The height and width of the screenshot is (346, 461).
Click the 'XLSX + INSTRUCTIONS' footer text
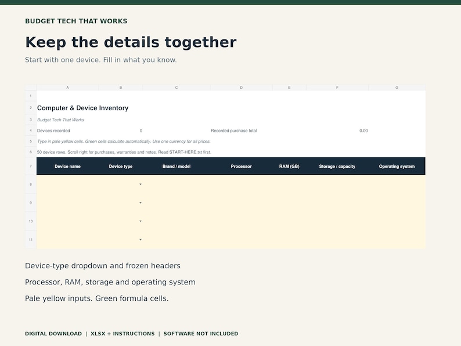tap(123, 334)
